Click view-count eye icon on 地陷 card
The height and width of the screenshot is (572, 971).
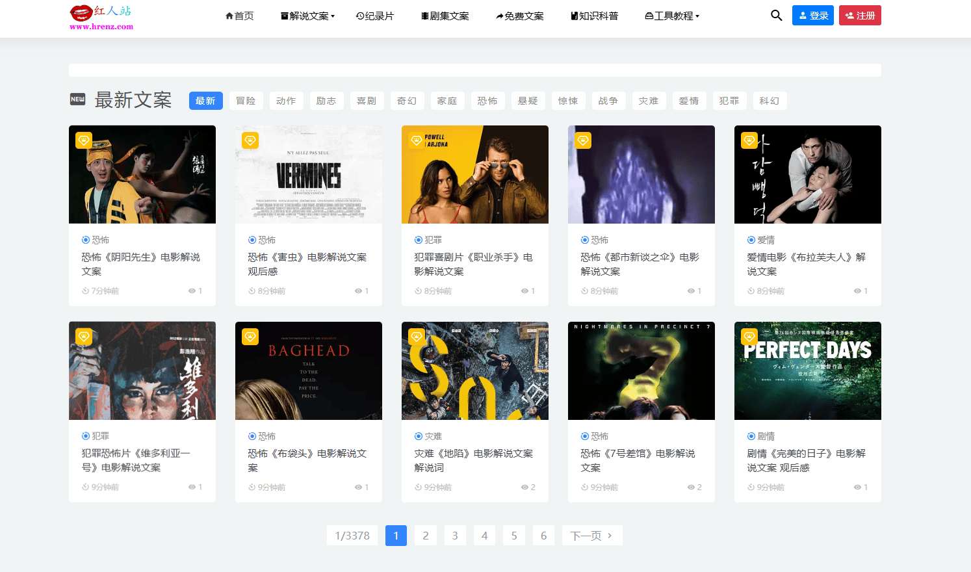[524, 487]
